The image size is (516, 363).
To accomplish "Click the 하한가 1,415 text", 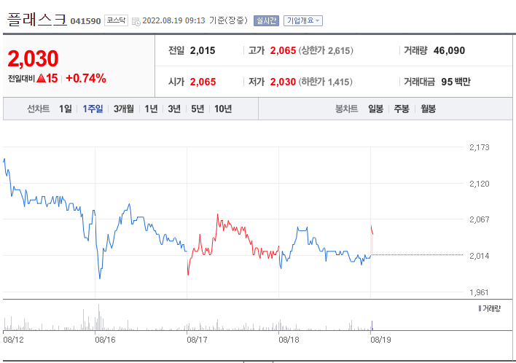I will (x=326, y=82).
